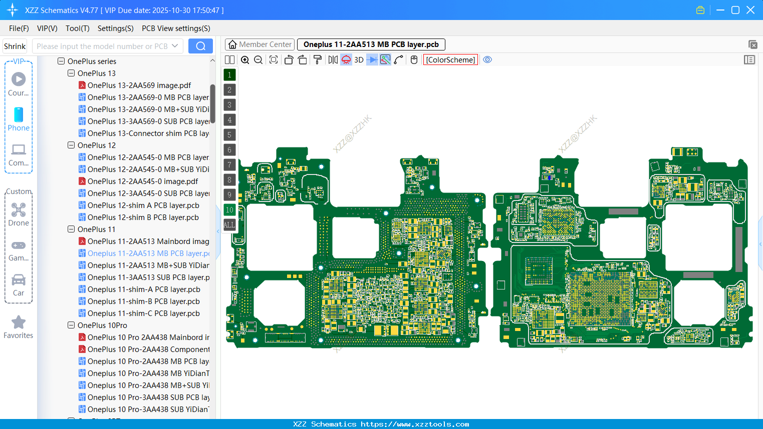The height and width of the screenshot is (429, 763).
Task: Collapse the OnePlus 12 tree branch
Action: pos(71,145)
